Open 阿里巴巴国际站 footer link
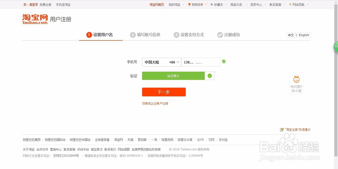This screenshot has height=169, width=338. pos(55,140)
